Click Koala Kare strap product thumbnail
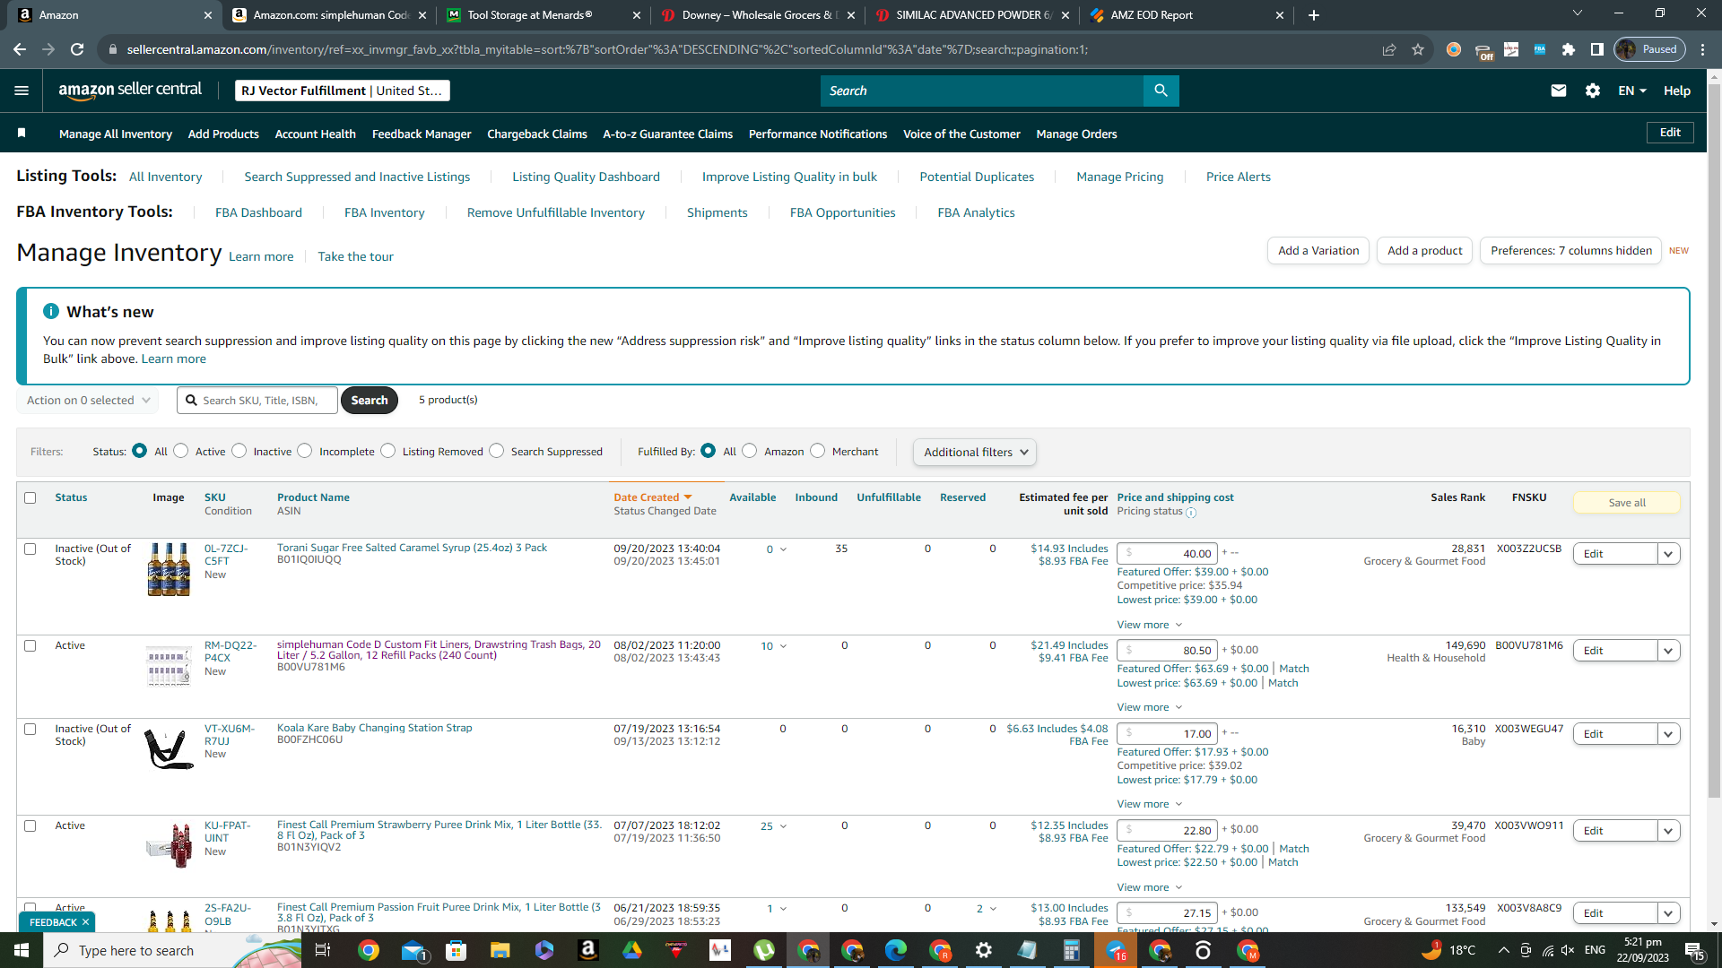 [169, 748]
